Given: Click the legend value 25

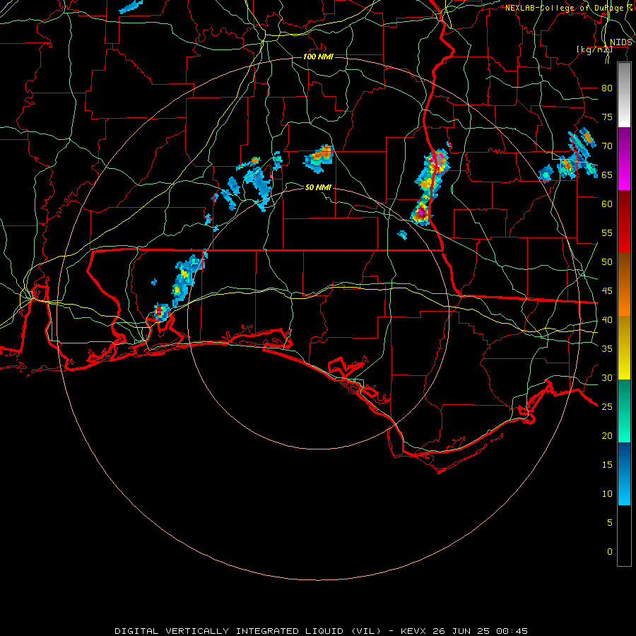Looking at the screenshot, I should (x=607, y=407).
